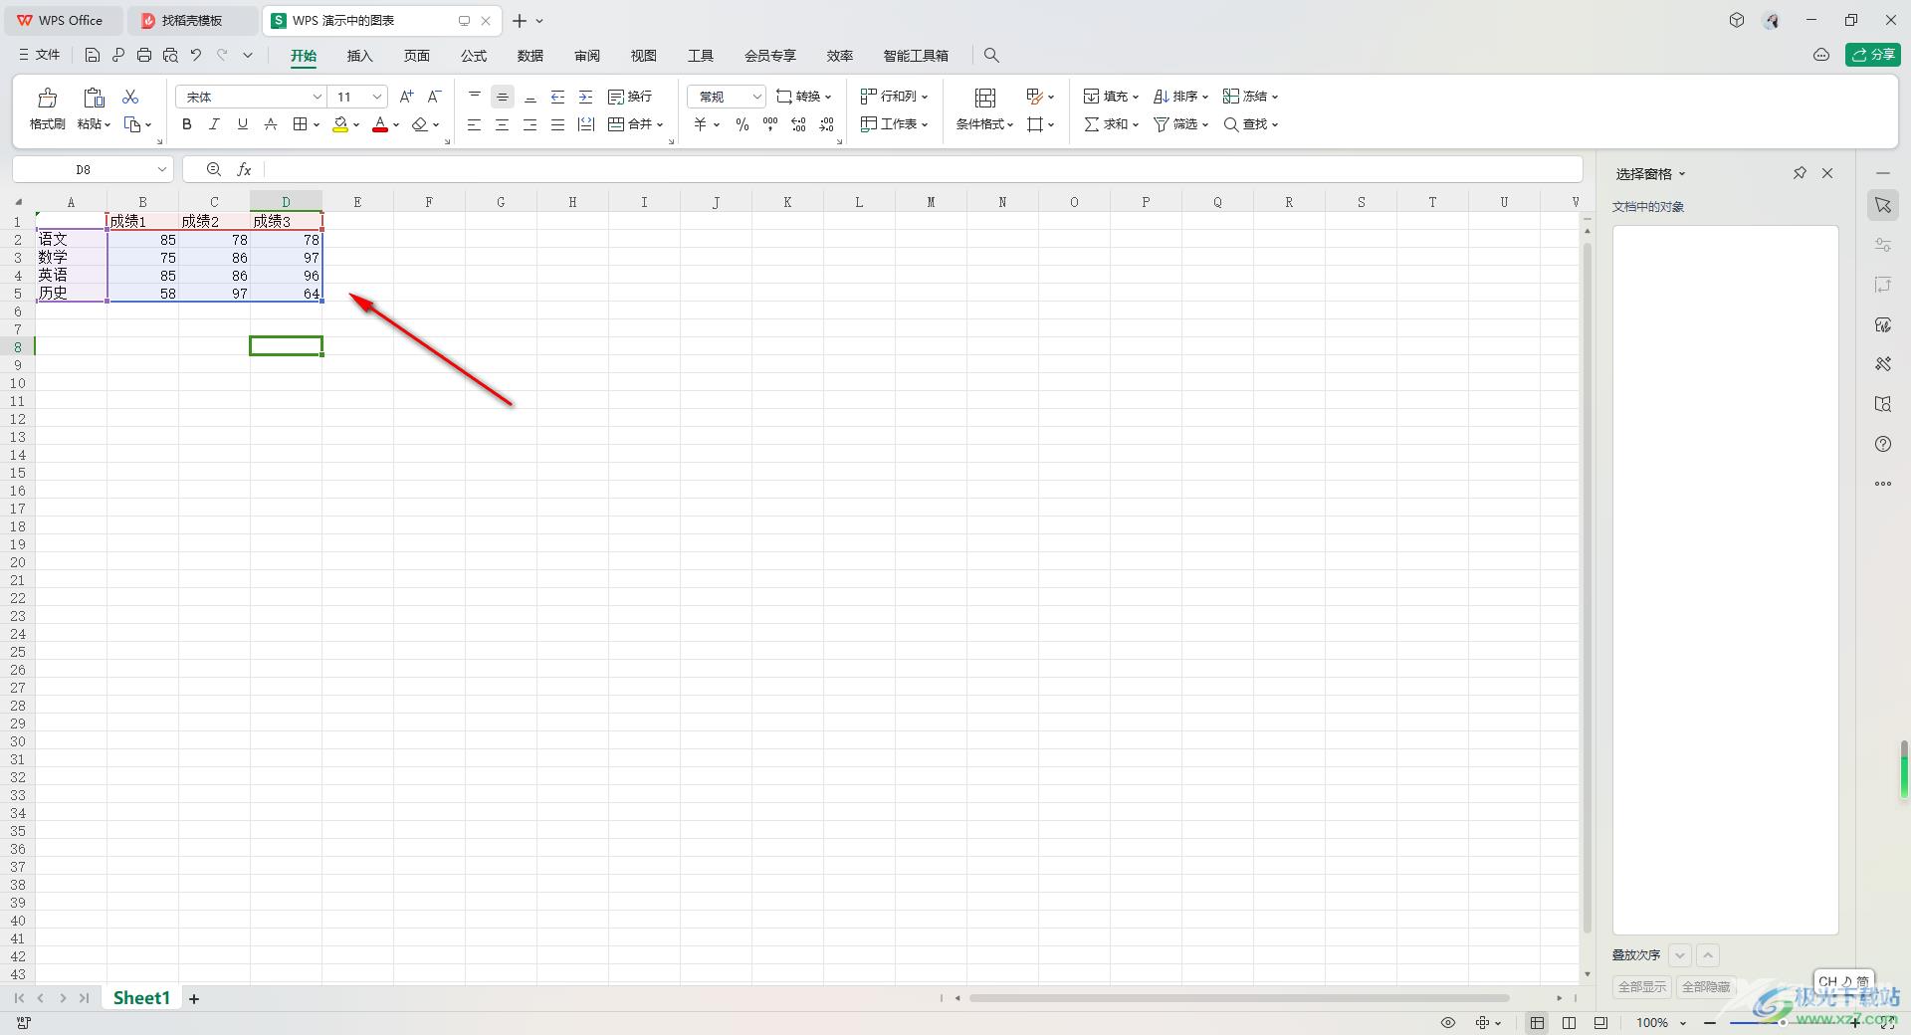Viewport: 1911px width, 1035px height.
Task: Toggle Italic formatting
Action: point(214,124)
